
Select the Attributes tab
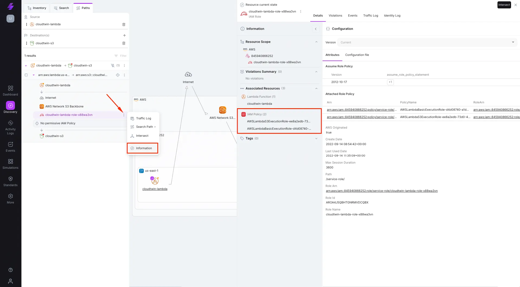point(332,55)
